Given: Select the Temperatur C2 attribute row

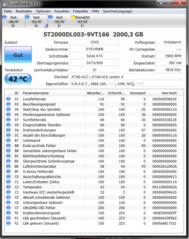Looking at the screenshot, I should (x=91, y=187).
